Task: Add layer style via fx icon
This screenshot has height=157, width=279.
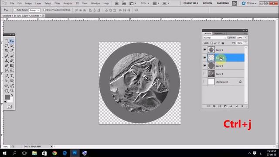Action: [214, 106]
